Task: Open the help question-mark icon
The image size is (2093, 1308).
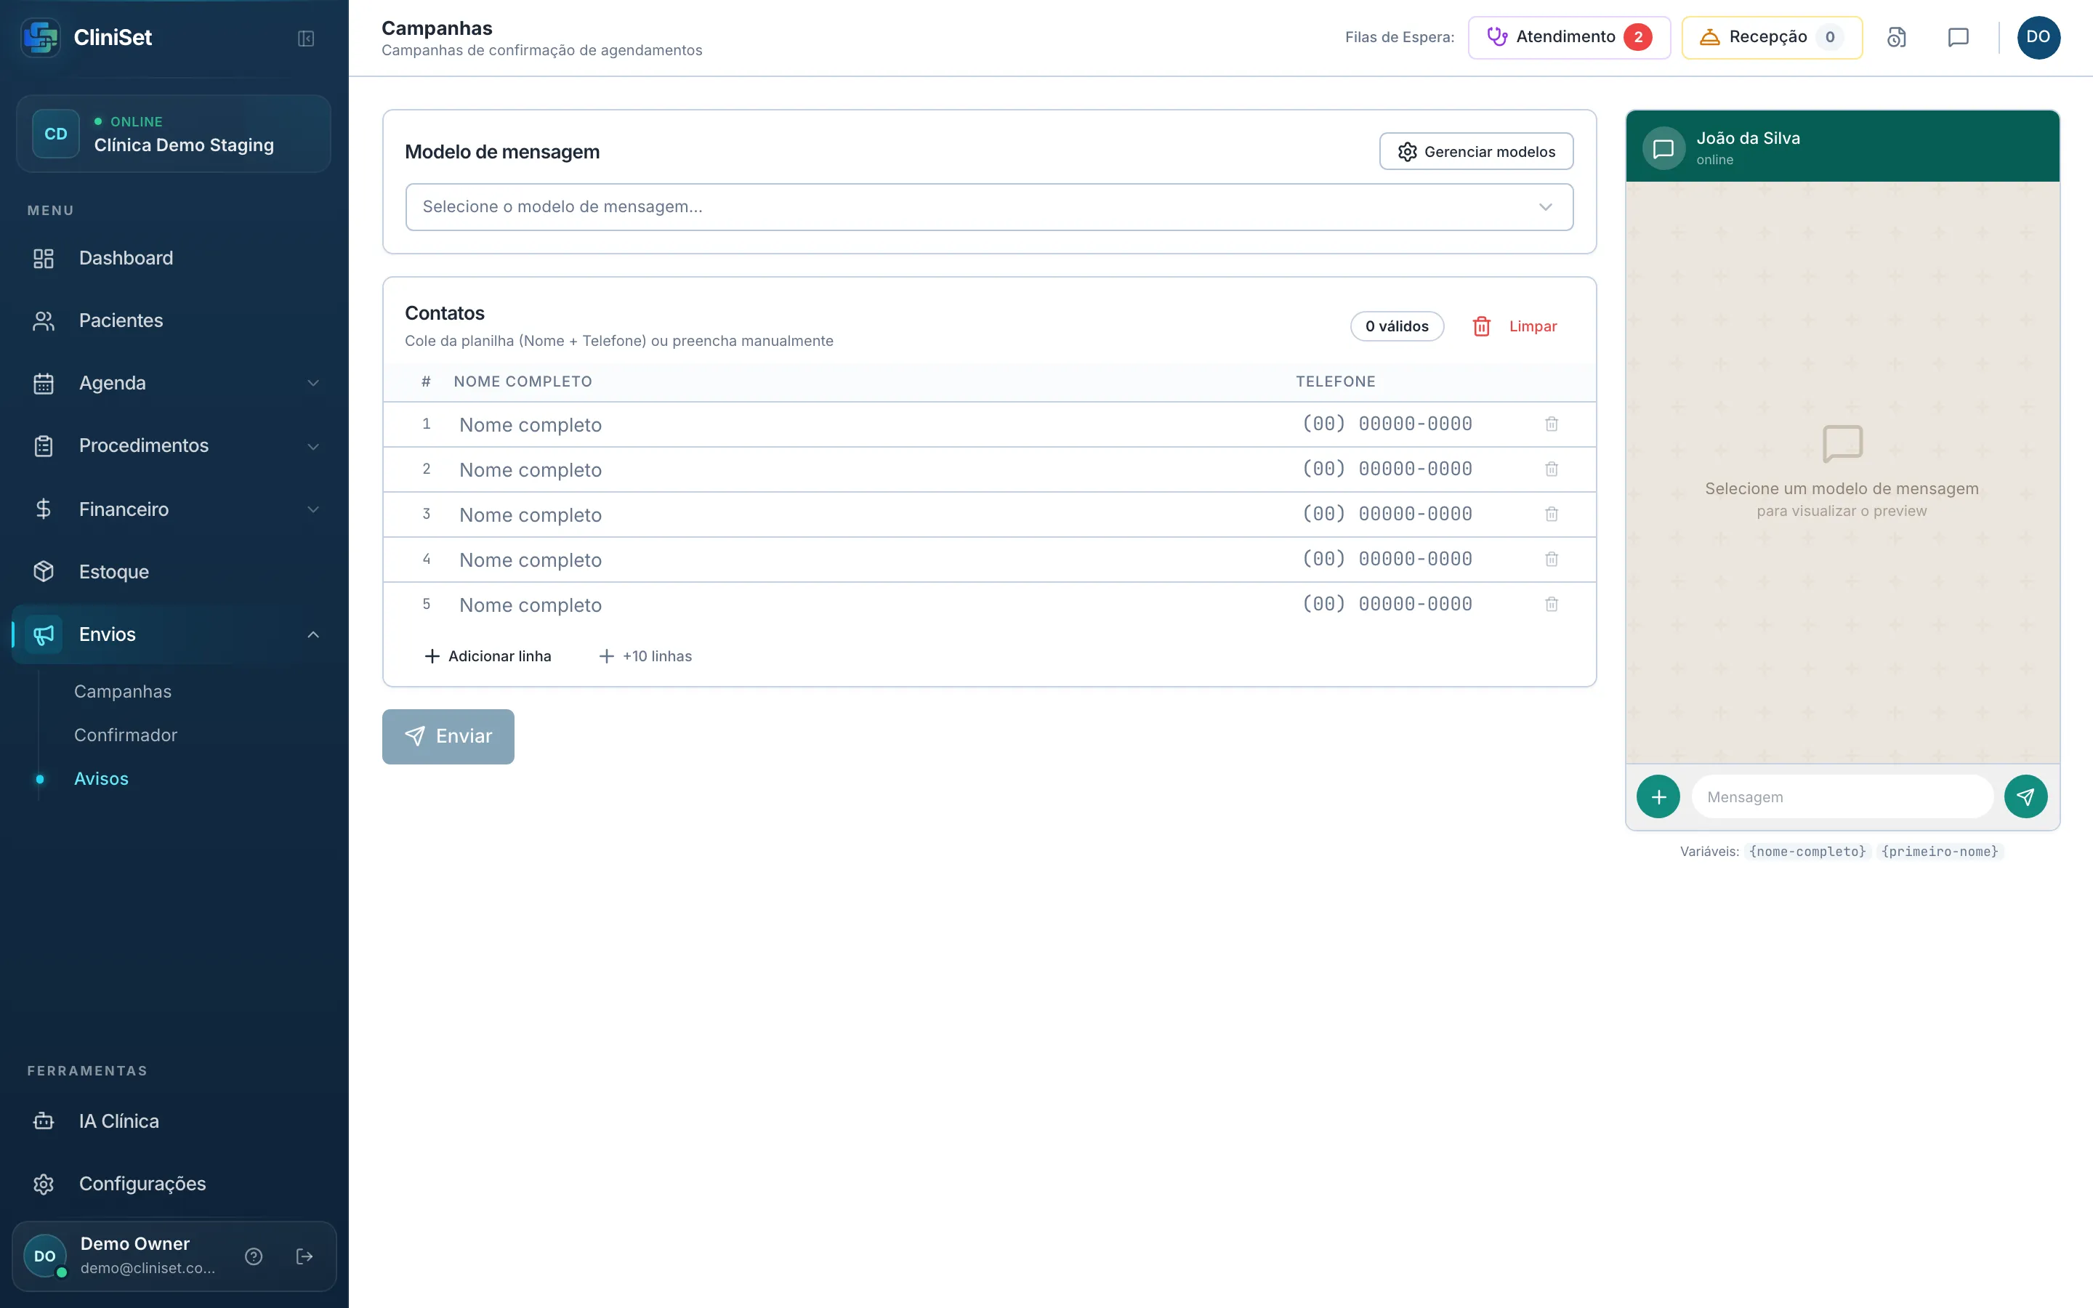Action: (254, 1256)
